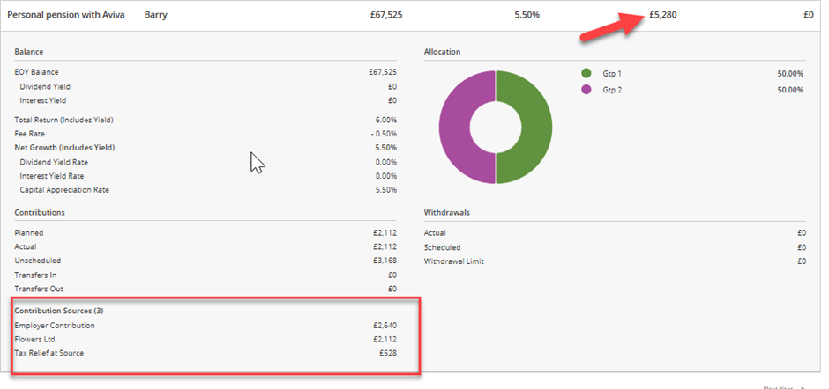829x389 pixels.
Task: Click the 'Personal pension with Aviva' row title
Action: tap(66, 15)
